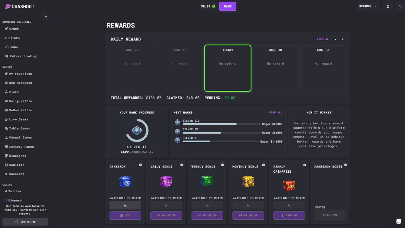The image size is (405, 228).
Task: Go to next daily reward days
Action: 343,39
